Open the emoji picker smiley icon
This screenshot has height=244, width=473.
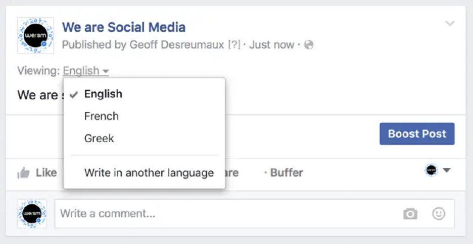[x=439, y=214]
